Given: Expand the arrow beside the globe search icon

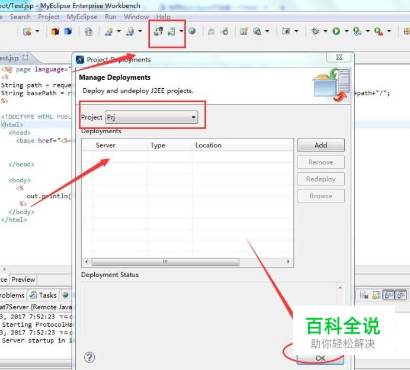Looking at the screenshot, I should (x=267, y=31).
